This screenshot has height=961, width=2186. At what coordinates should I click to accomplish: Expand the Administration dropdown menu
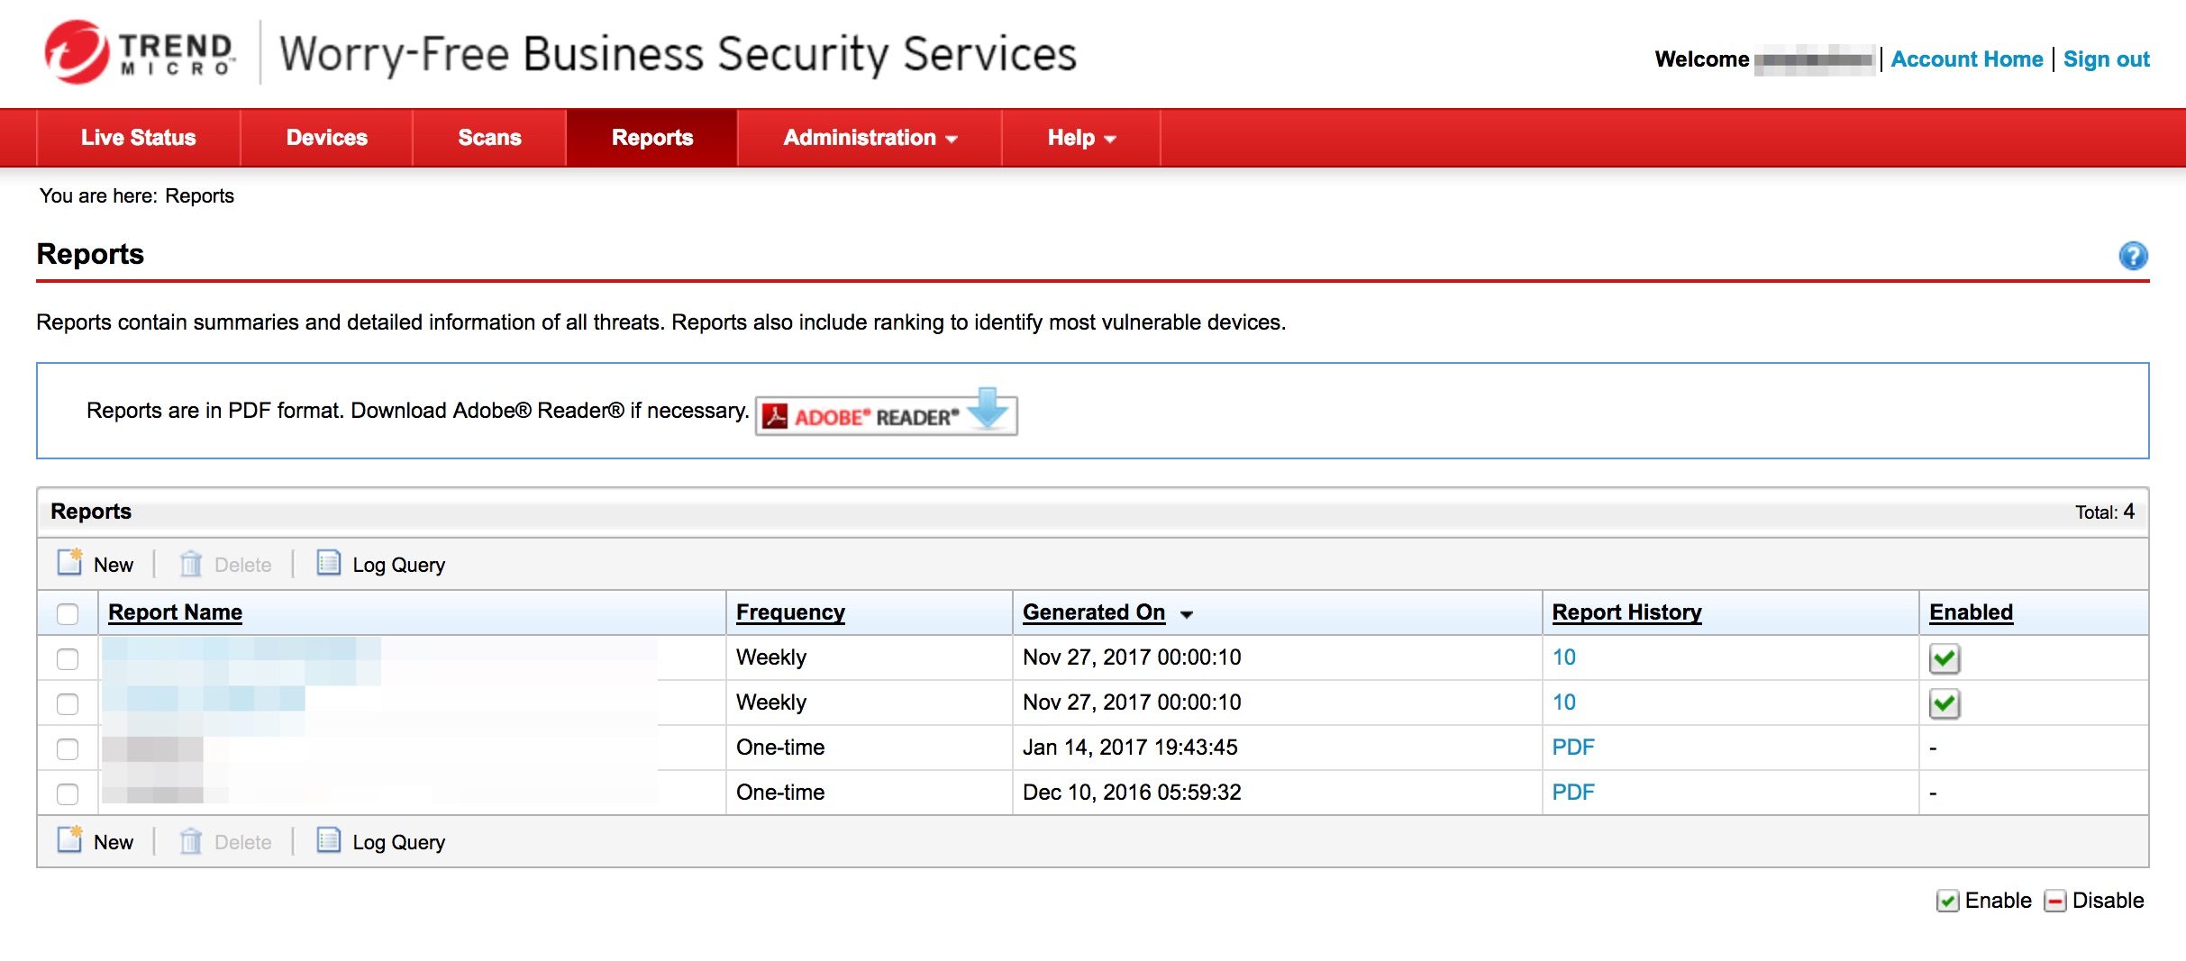[870, 138]
